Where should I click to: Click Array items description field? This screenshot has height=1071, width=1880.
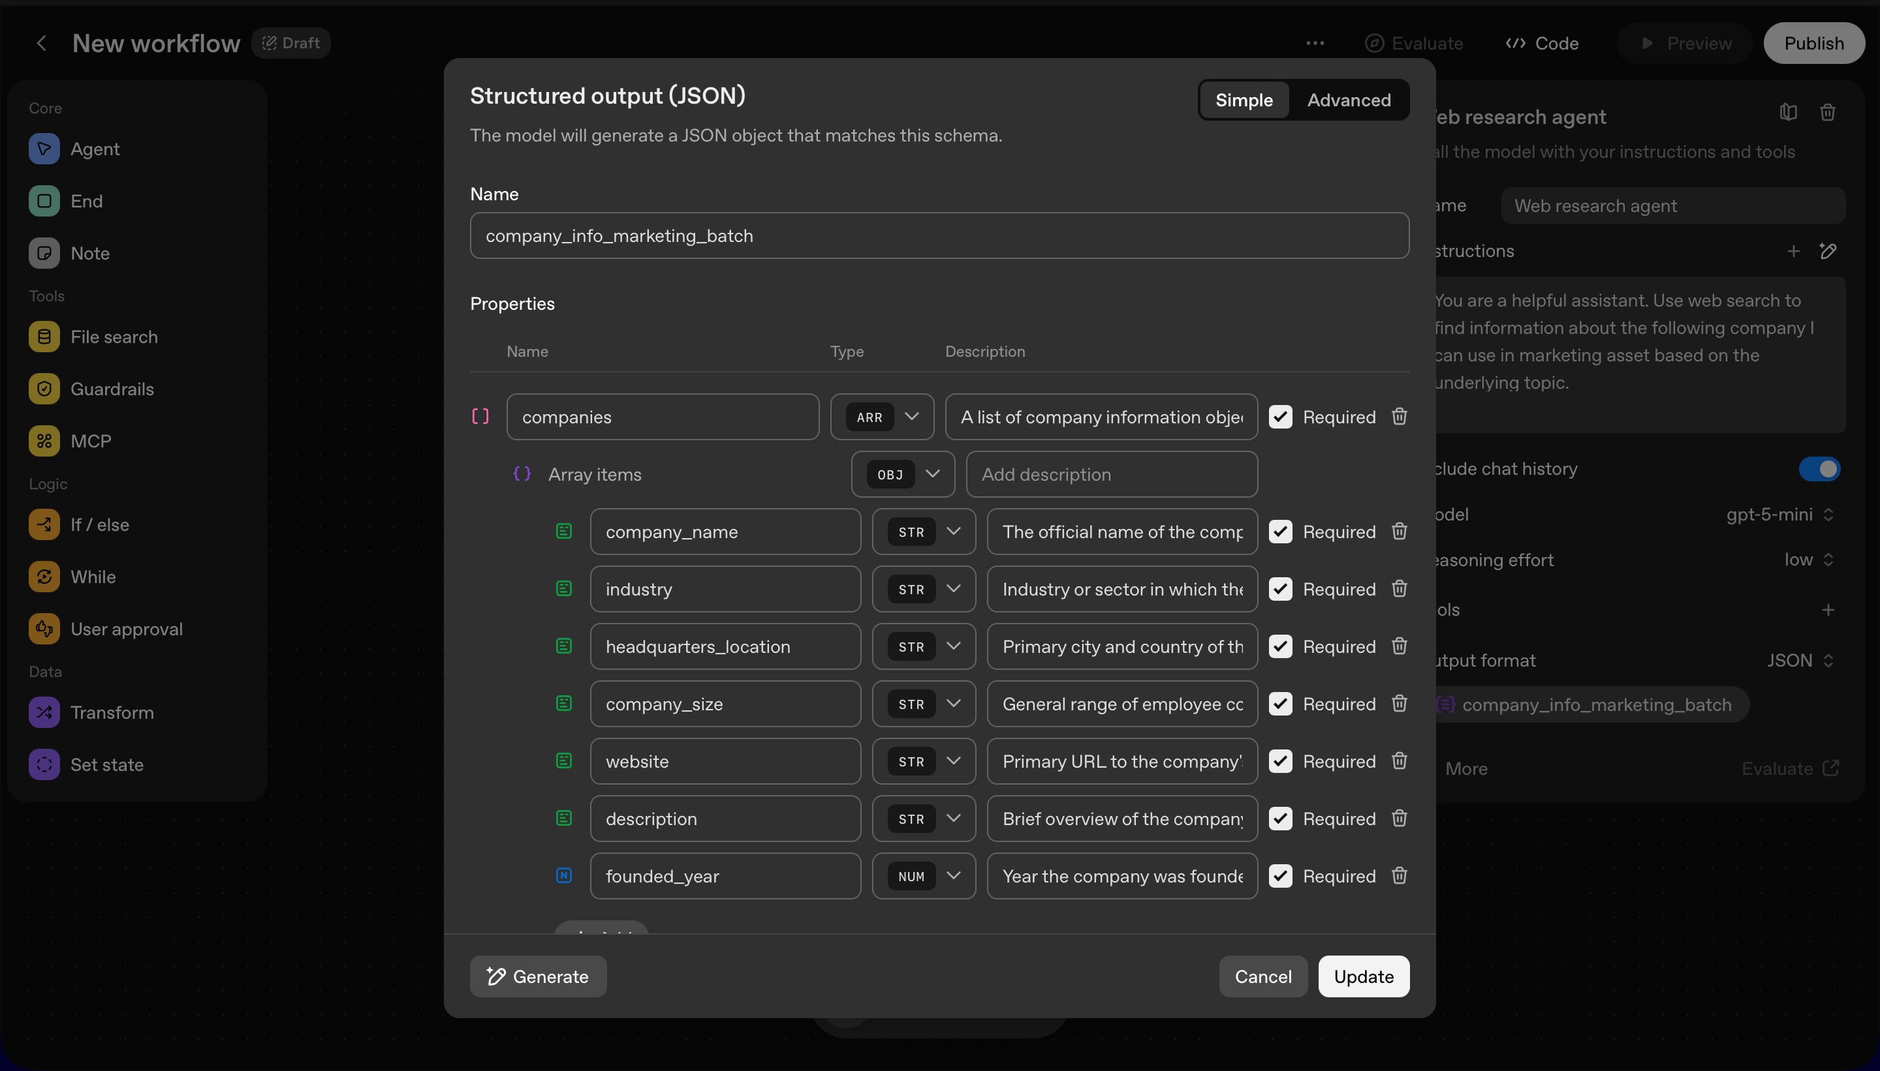pos(1111,474)
